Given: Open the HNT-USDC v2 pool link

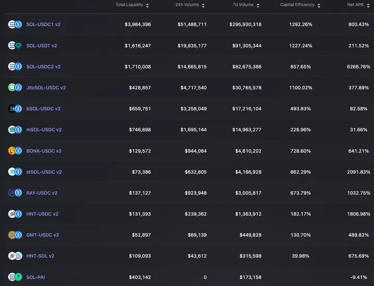Looking at the screenshot, I should 42,214.
